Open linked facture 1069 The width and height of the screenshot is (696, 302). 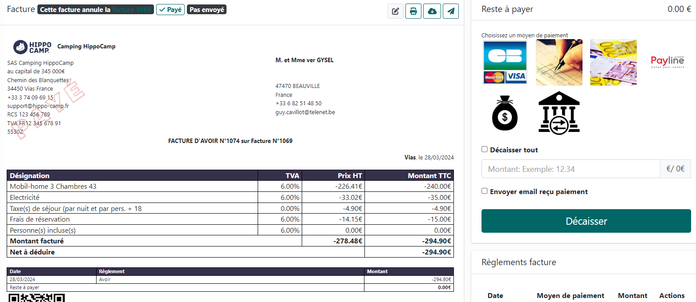pos(132,10)
